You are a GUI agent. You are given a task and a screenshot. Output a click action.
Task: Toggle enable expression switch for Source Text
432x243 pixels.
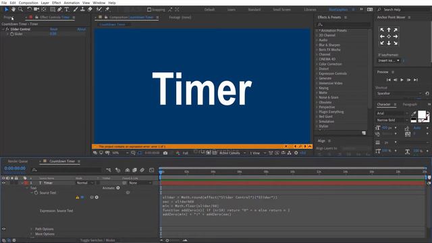[x=82, y=197]
